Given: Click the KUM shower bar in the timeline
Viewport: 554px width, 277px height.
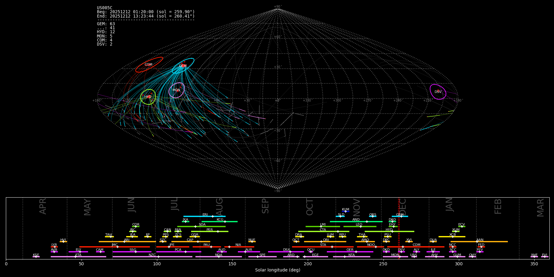Looking at the screenshot, I should (x=346, y=211).
